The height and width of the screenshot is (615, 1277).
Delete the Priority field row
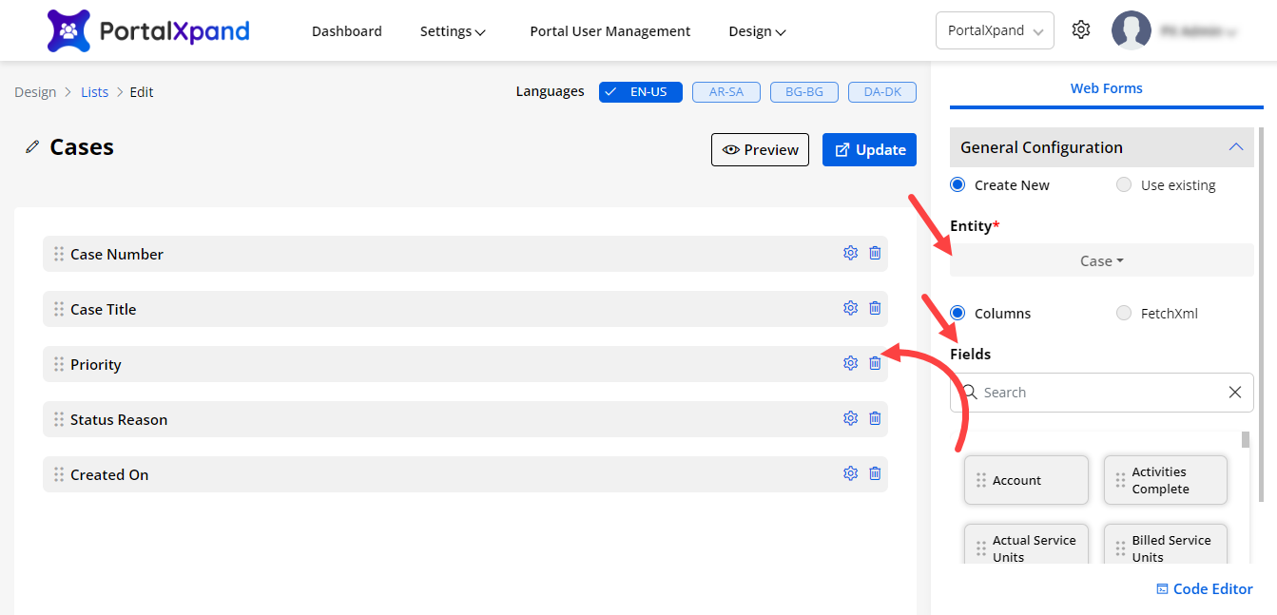coord(875,363)
